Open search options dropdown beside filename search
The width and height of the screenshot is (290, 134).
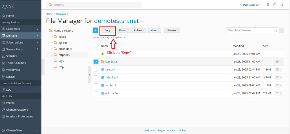(x=282, y=30)
